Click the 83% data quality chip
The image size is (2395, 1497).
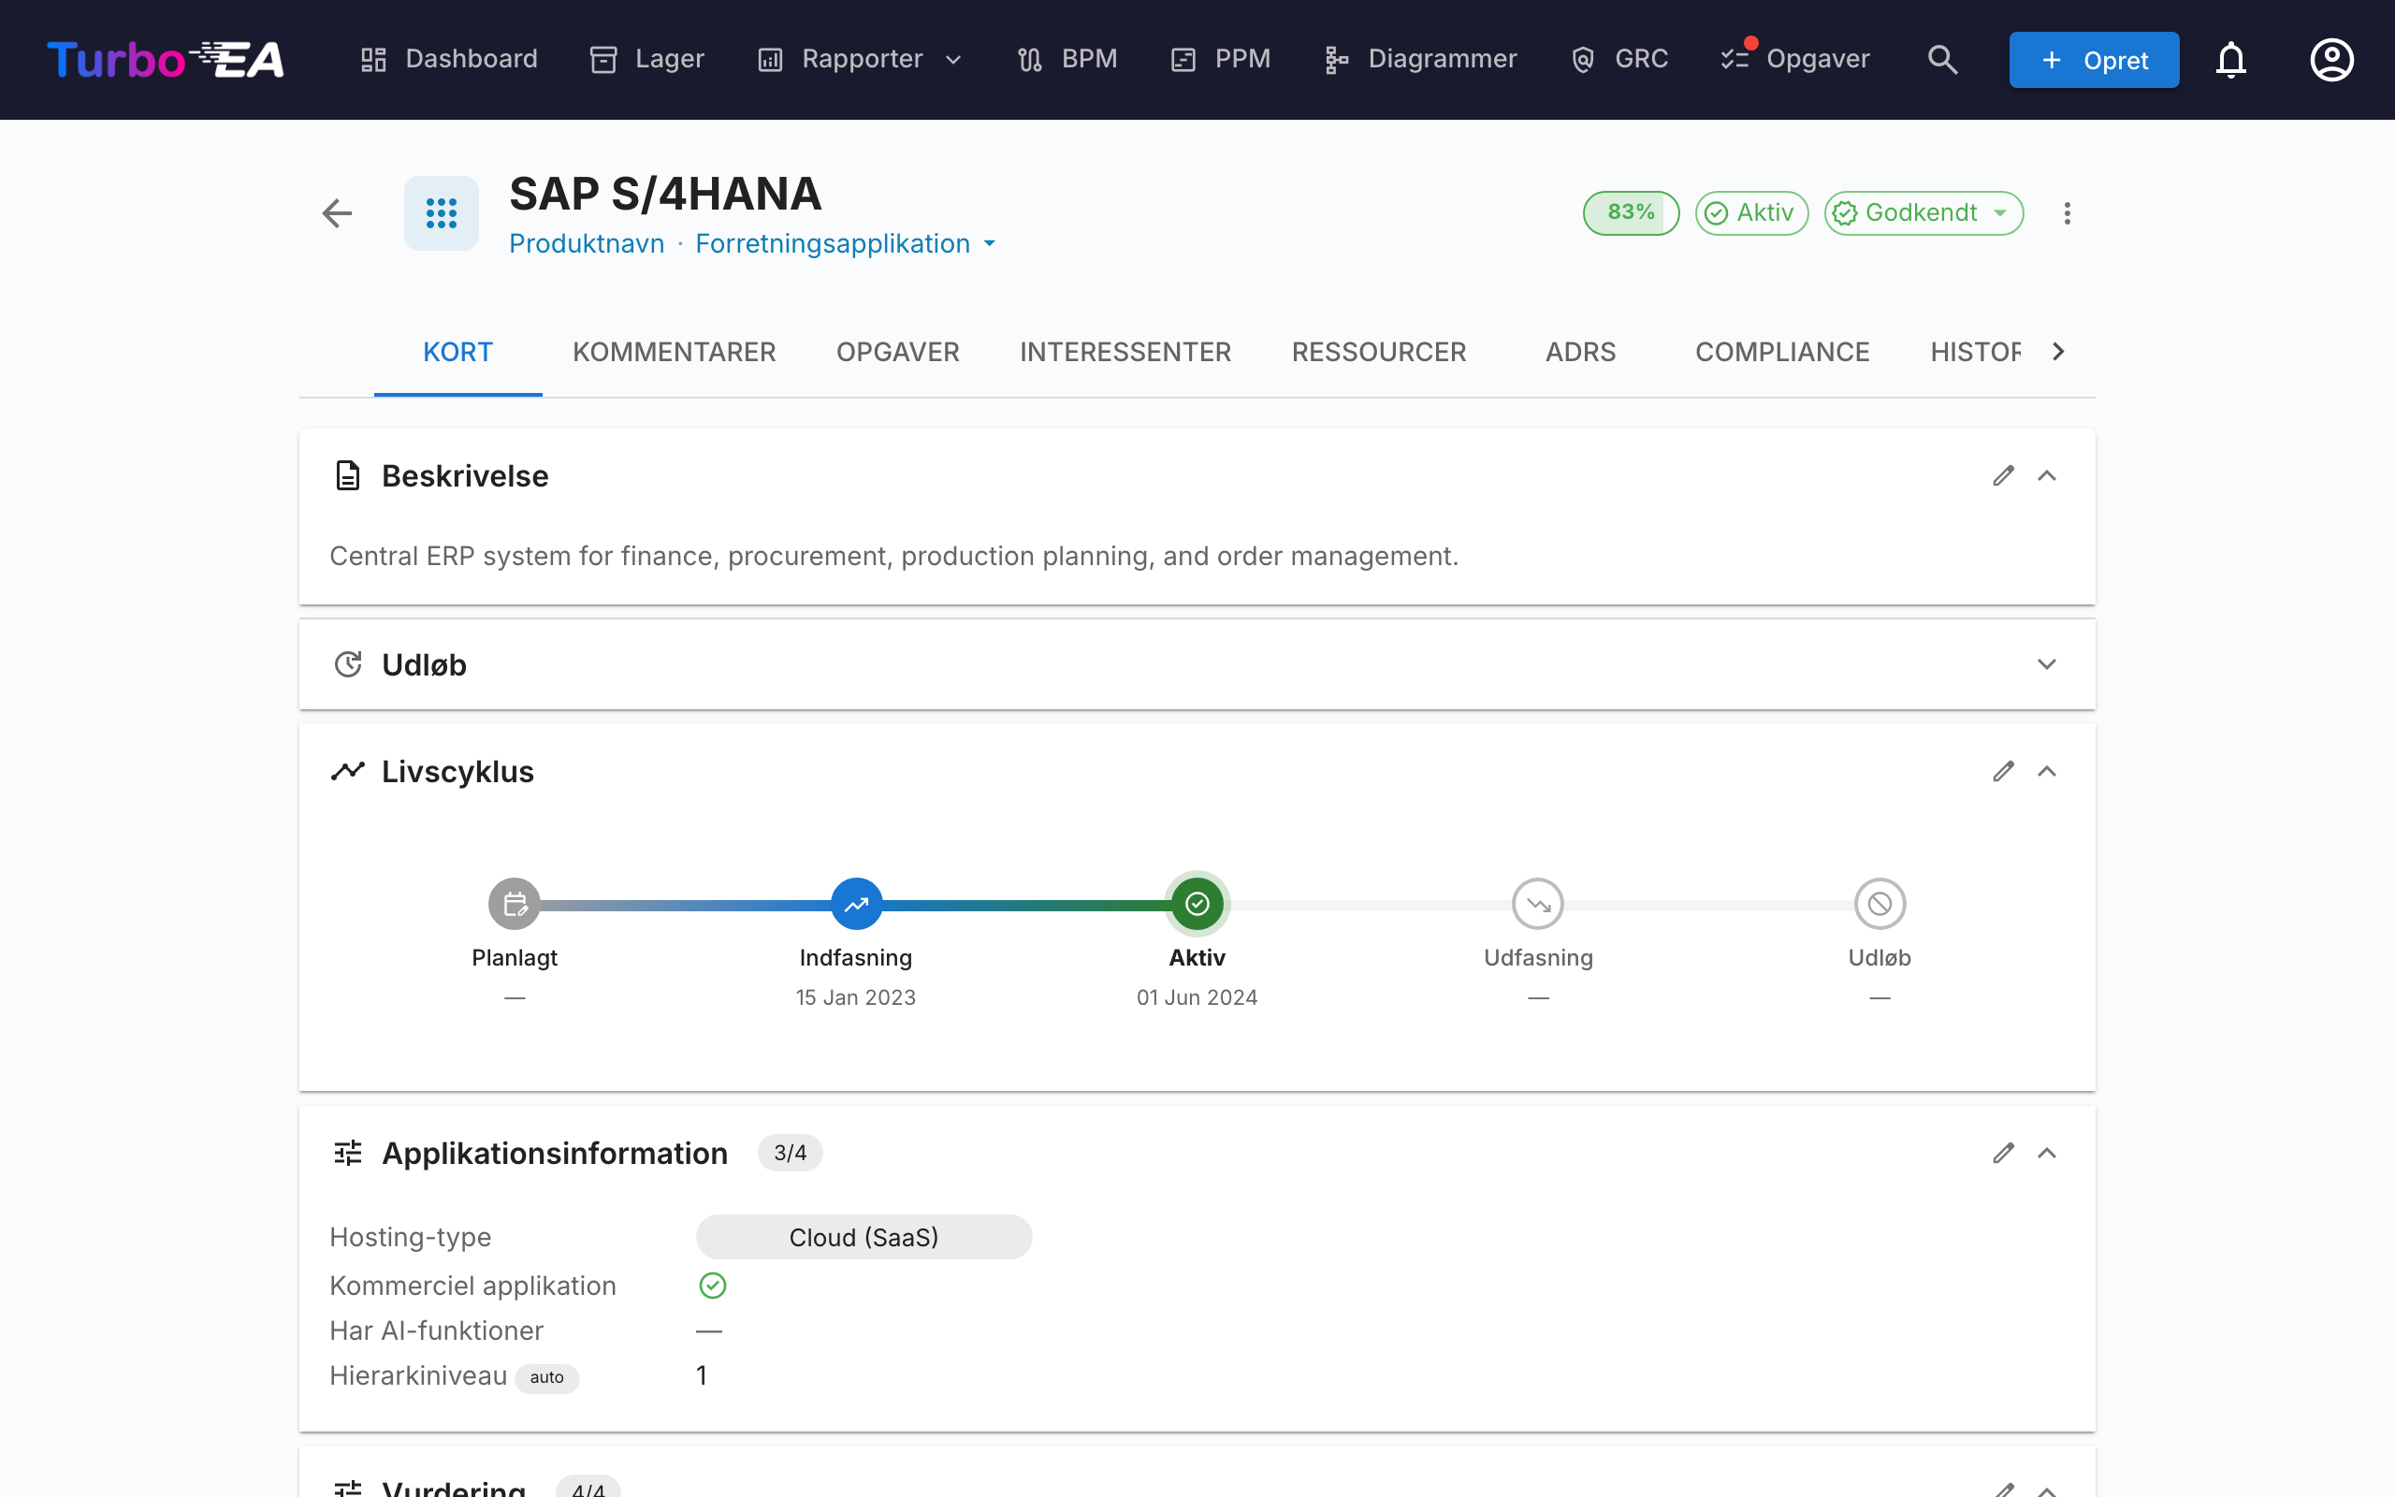pos(1631,213)
